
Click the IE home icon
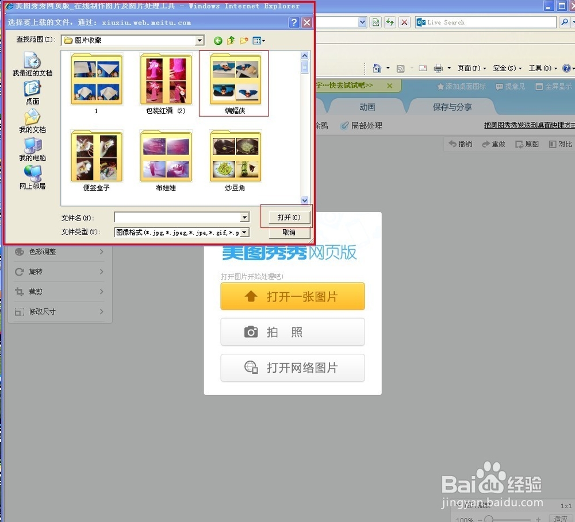coord(377,68)
